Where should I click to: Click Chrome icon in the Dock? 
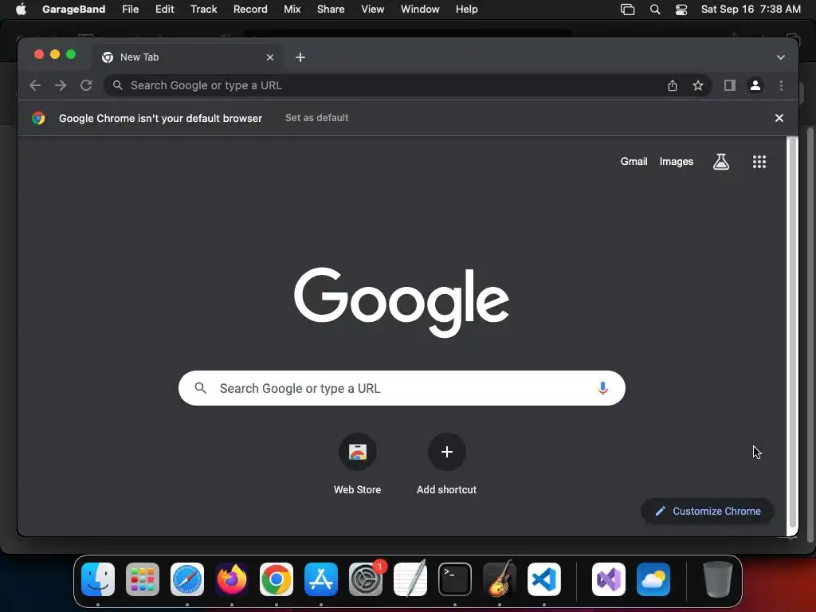tap(277, 579)
